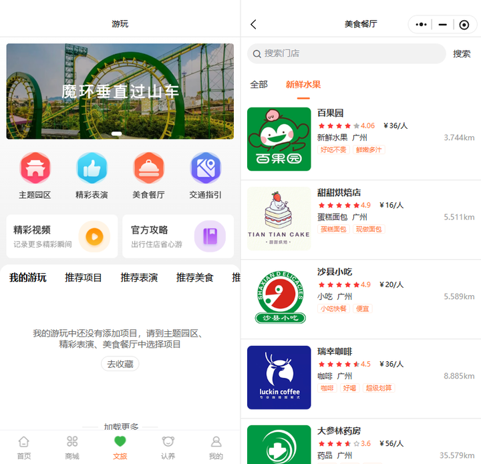Image resolution: width=481 pixels, height=464 pixels.
Task: Open mini program more options menu
Action: pos(421,24)
